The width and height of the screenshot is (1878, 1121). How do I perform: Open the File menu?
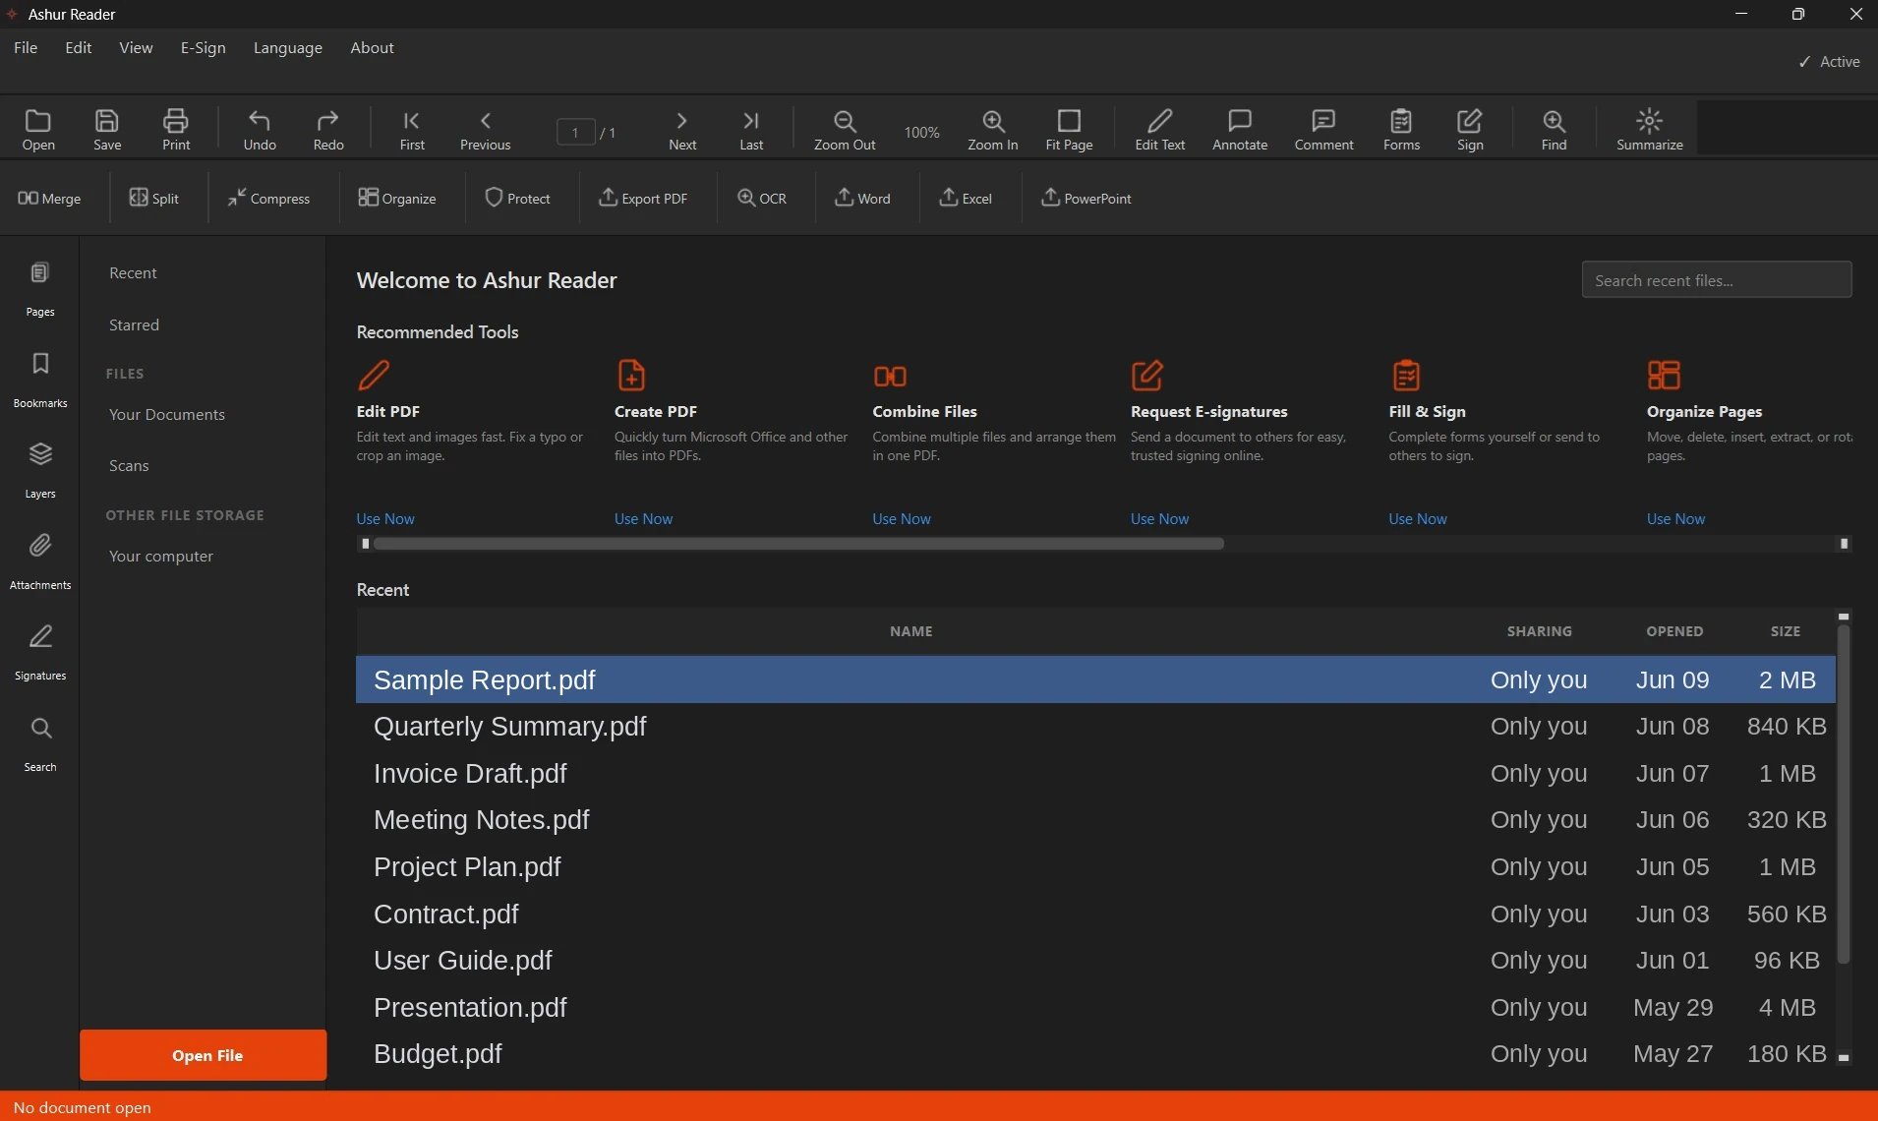point(26,47)
